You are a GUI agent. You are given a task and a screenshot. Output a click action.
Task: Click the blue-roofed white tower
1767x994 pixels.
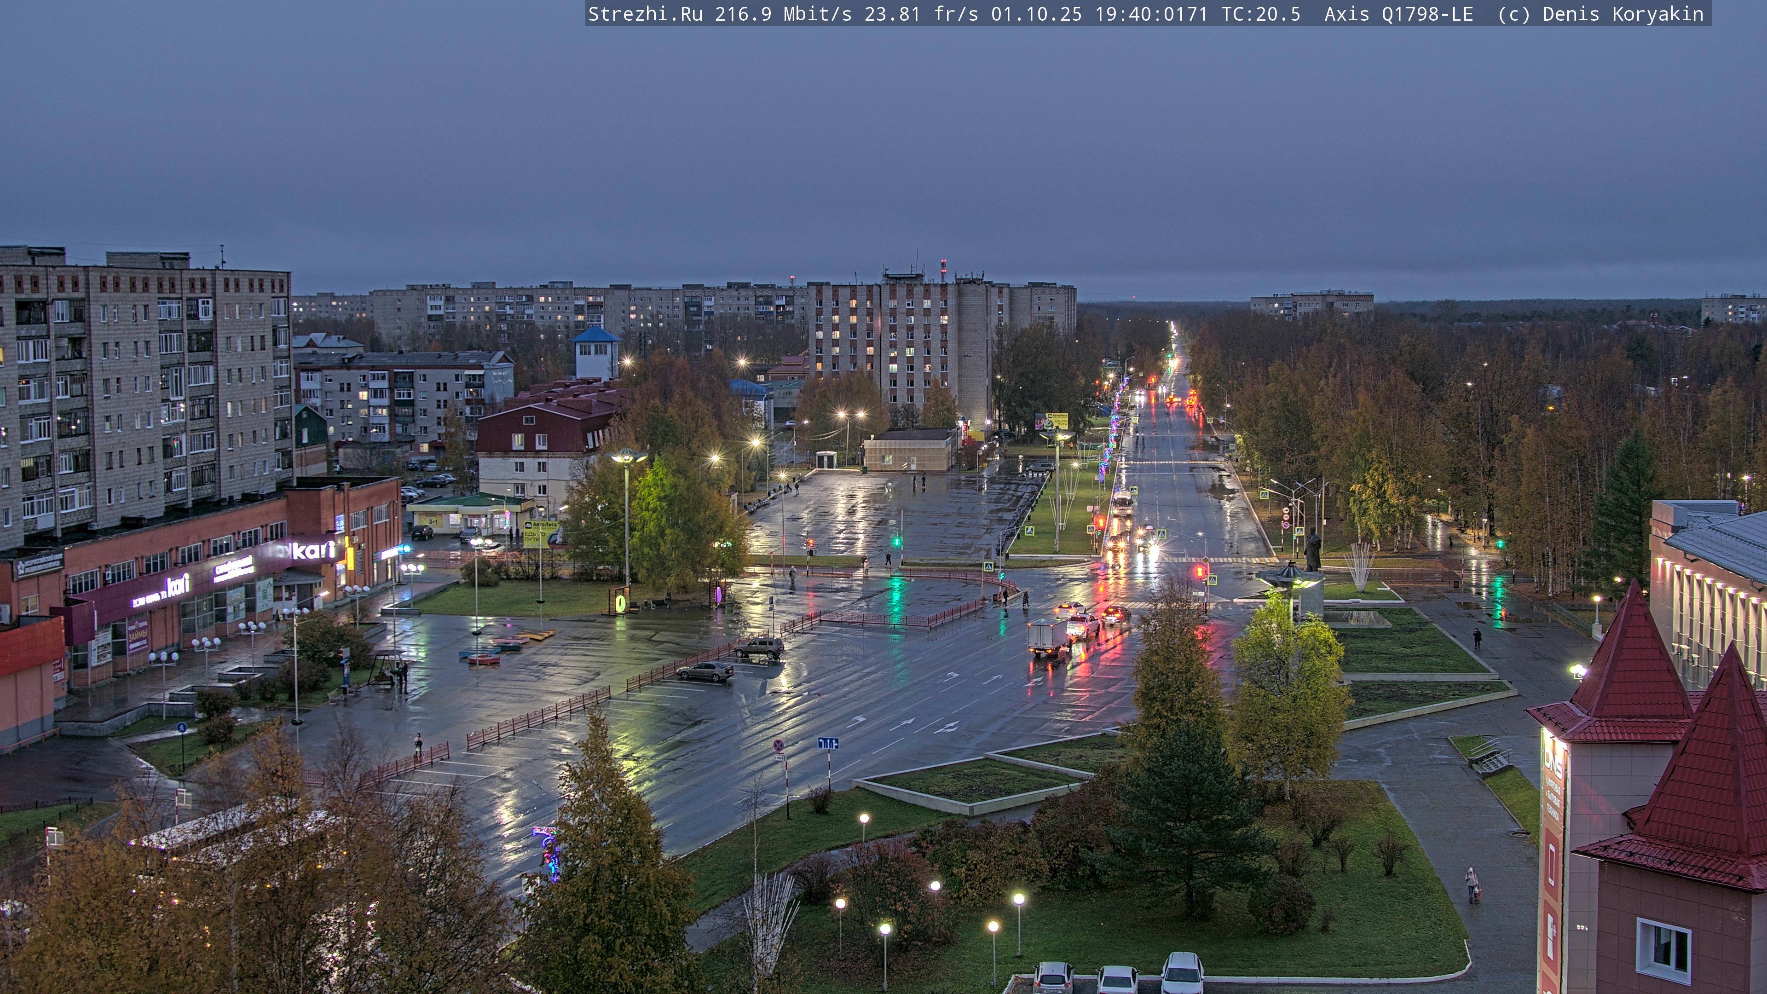tap(596, 354)
